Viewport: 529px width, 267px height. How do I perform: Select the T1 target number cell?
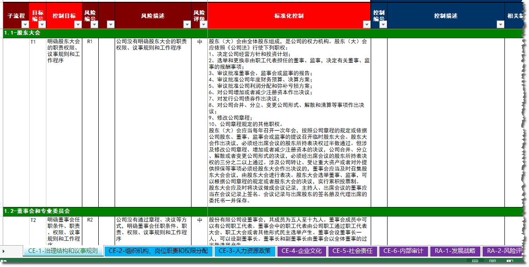point(38,122)
